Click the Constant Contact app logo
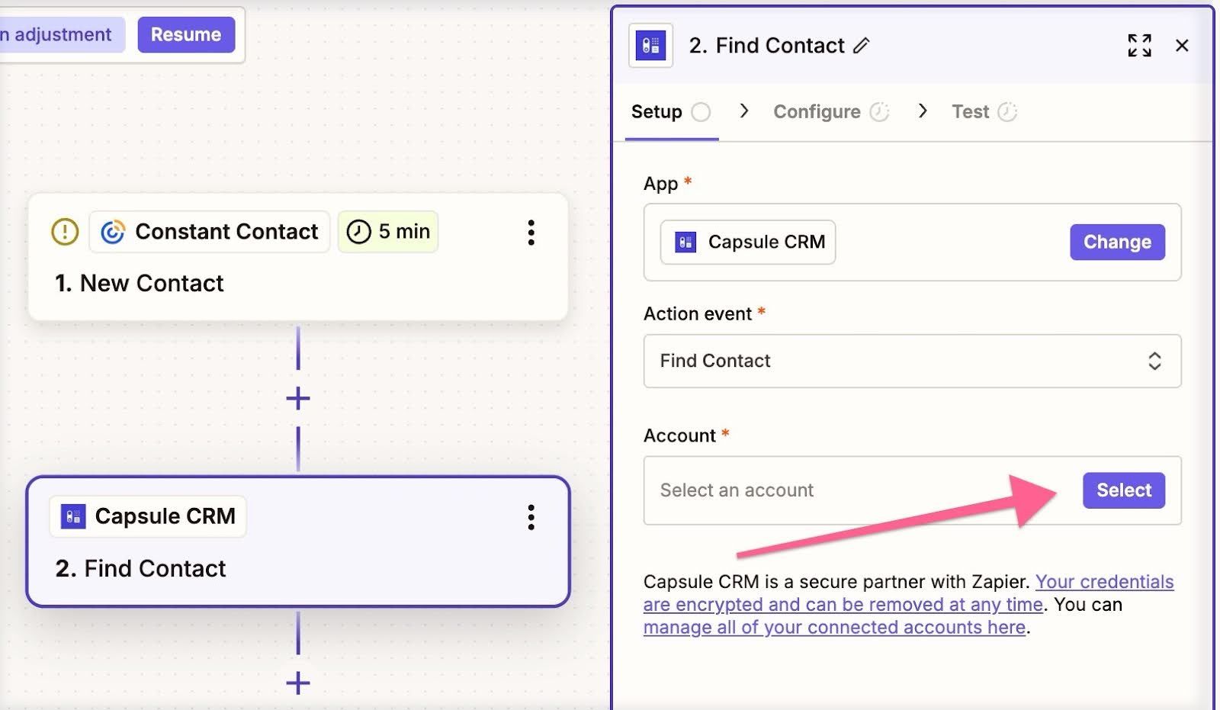This screenshot has height=710, width=1220. pyautogui.click(x=113, y=232)
